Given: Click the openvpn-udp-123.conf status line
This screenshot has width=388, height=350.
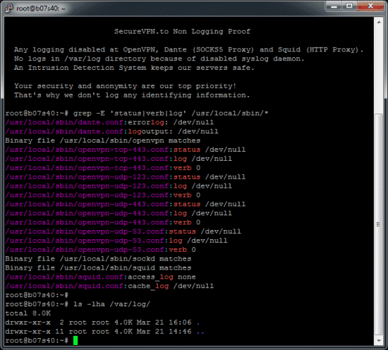Looking at the screenshot, I should pos(125,177).
